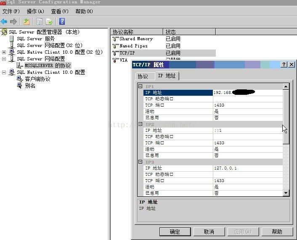Click the IP1 TCP 动态端口 empty field

point(248,99)
